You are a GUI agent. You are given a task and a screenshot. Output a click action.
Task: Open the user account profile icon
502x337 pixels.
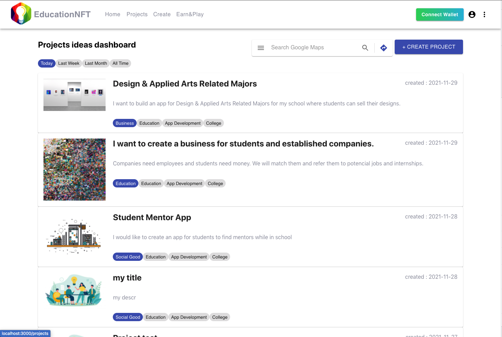tap(472, 14)
